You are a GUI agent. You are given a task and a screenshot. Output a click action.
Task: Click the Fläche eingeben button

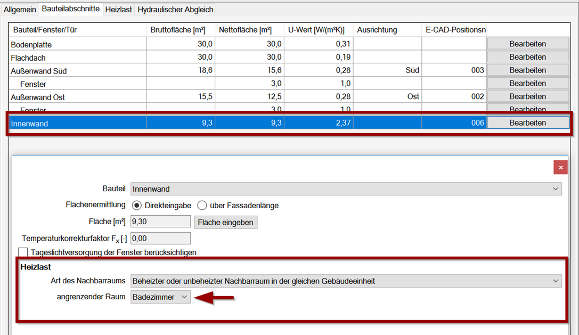click(x=225, y=222)
